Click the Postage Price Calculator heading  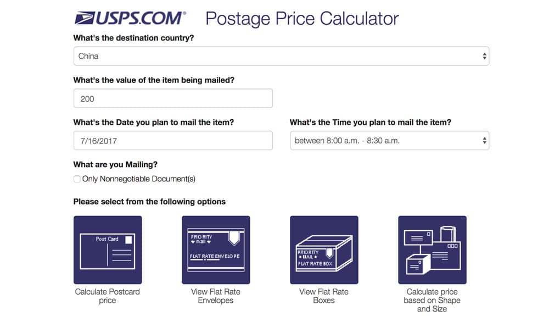pyautogui.click(x=302, y=19)
